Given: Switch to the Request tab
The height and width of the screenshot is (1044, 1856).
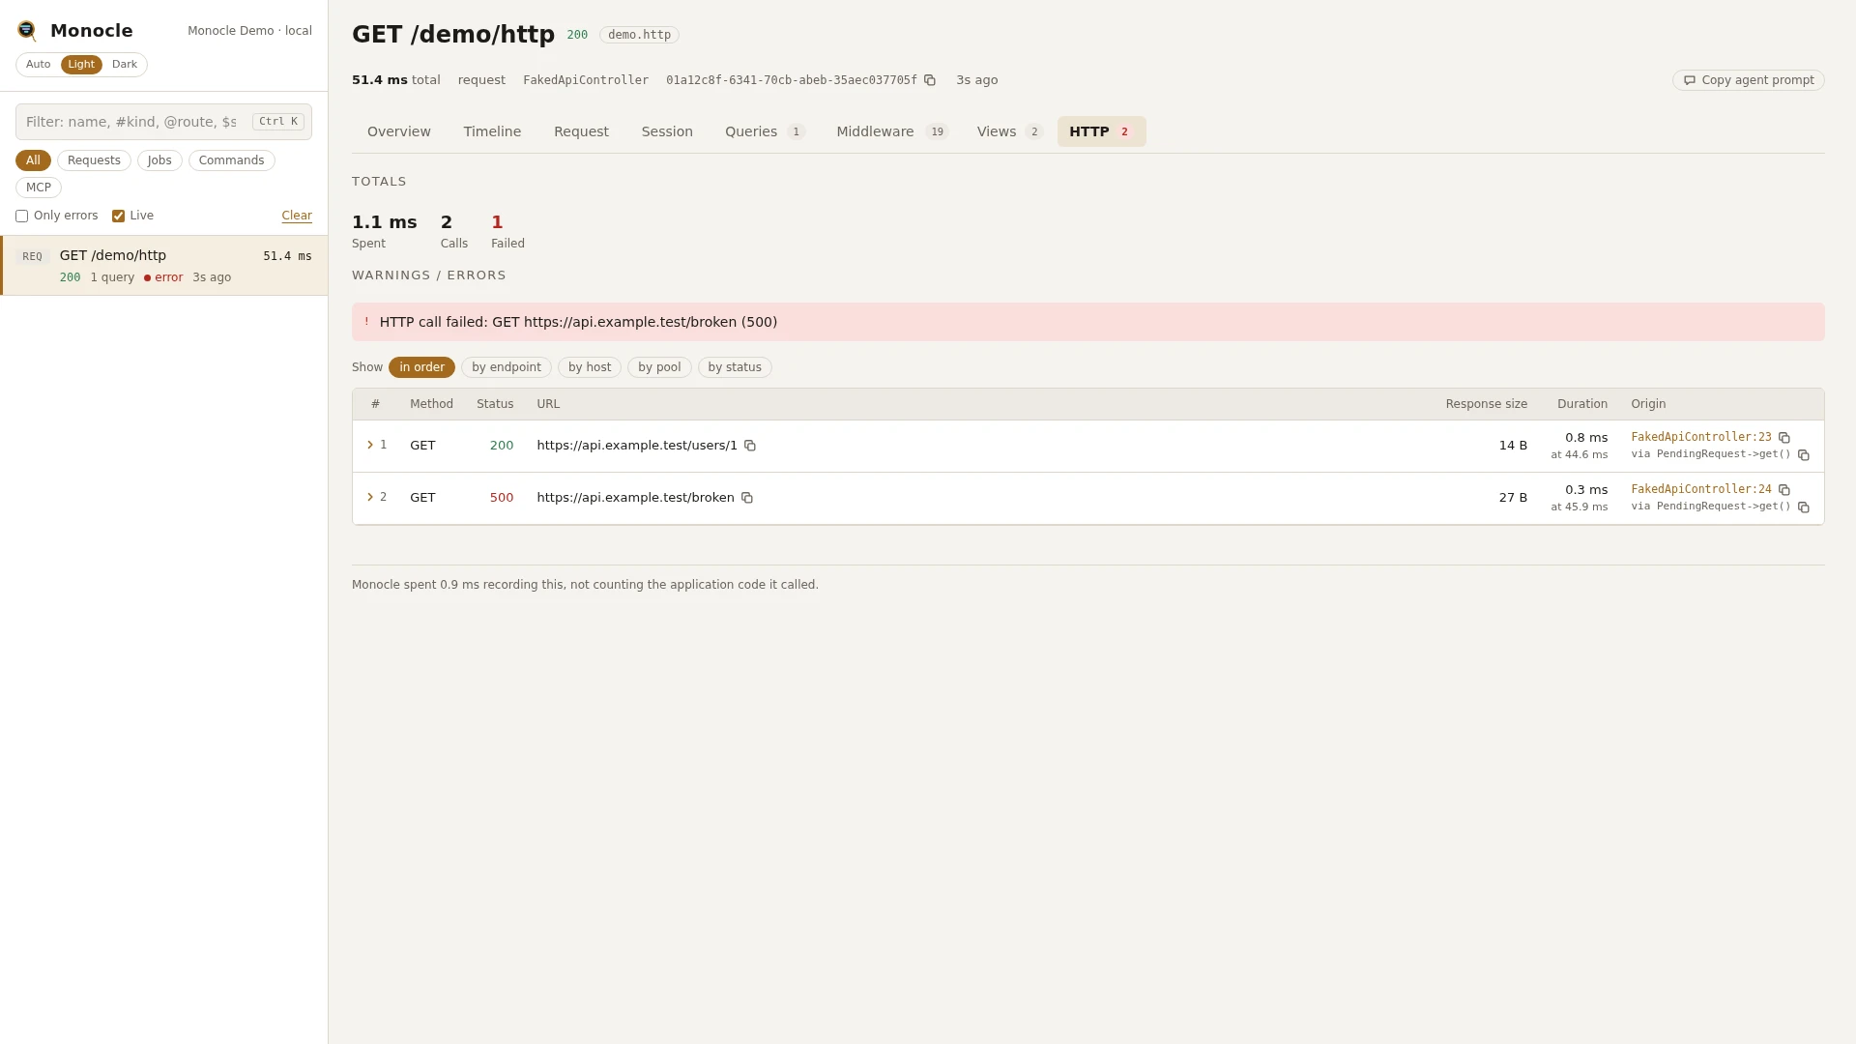Looking at the screenshot, I should [x=581, y=131].
